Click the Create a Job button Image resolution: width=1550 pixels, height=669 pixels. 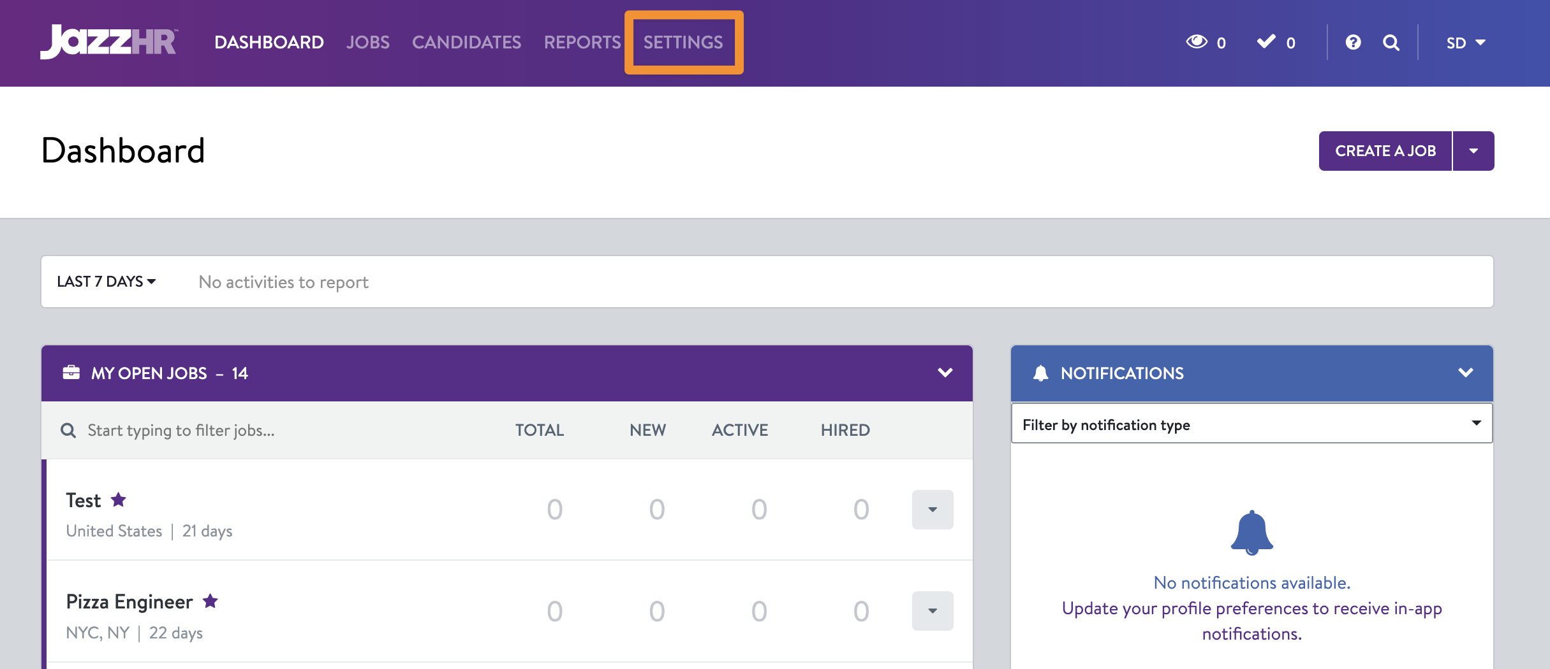pos(1385,151)
